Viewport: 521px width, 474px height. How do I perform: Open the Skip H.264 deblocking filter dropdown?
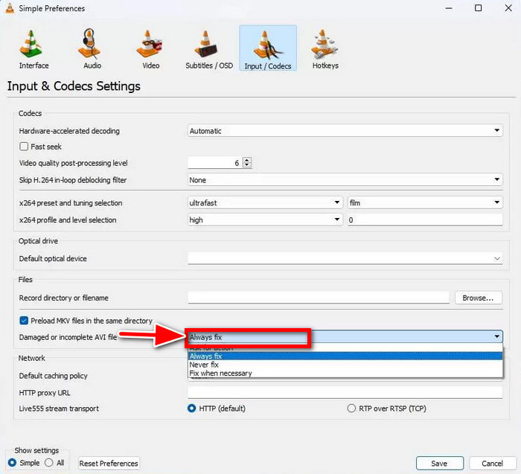coord(345,180)
